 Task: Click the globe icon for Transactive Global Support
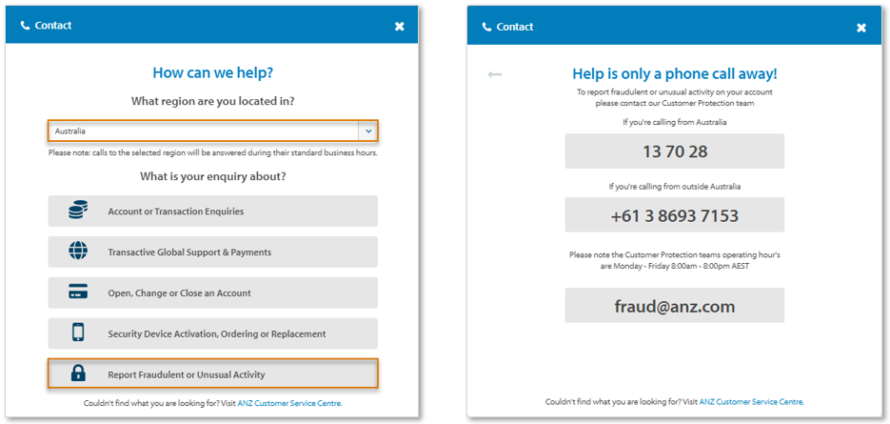click(78, 251)
